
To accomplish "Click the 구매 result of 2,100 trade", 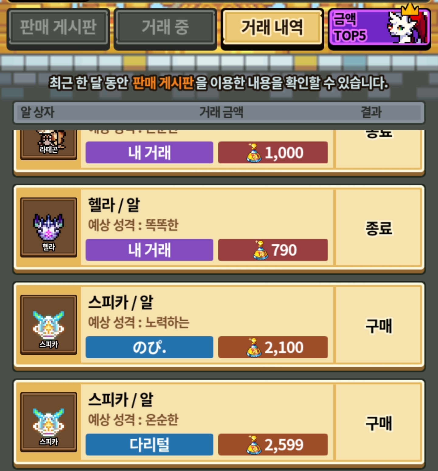I will [379, 326].
